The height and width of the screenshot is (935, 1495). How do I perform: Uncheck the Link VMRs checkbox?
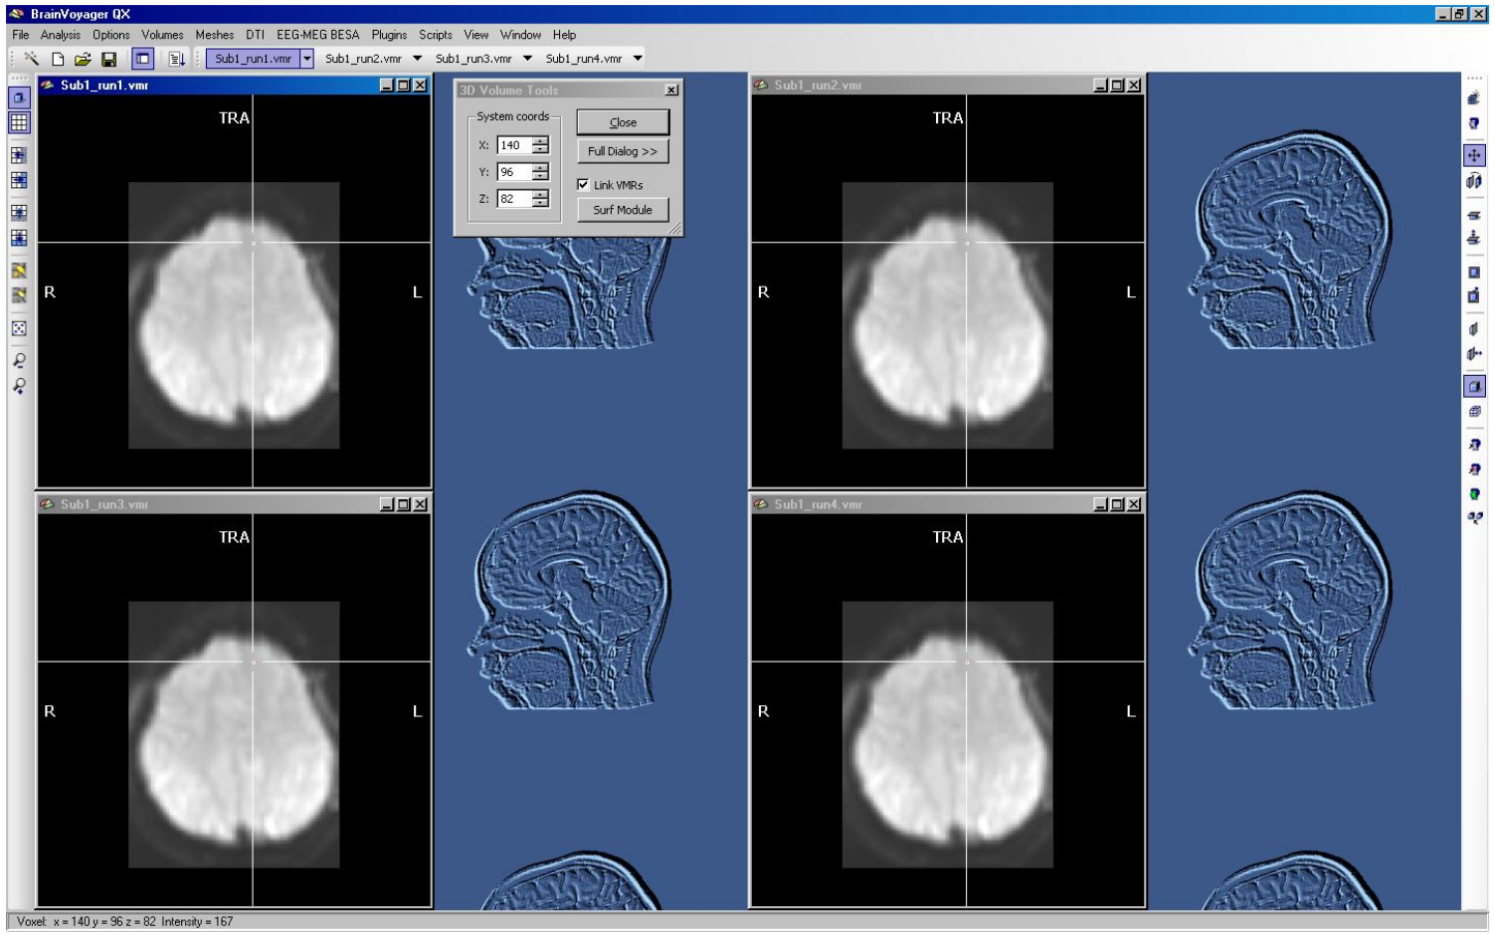583,185
